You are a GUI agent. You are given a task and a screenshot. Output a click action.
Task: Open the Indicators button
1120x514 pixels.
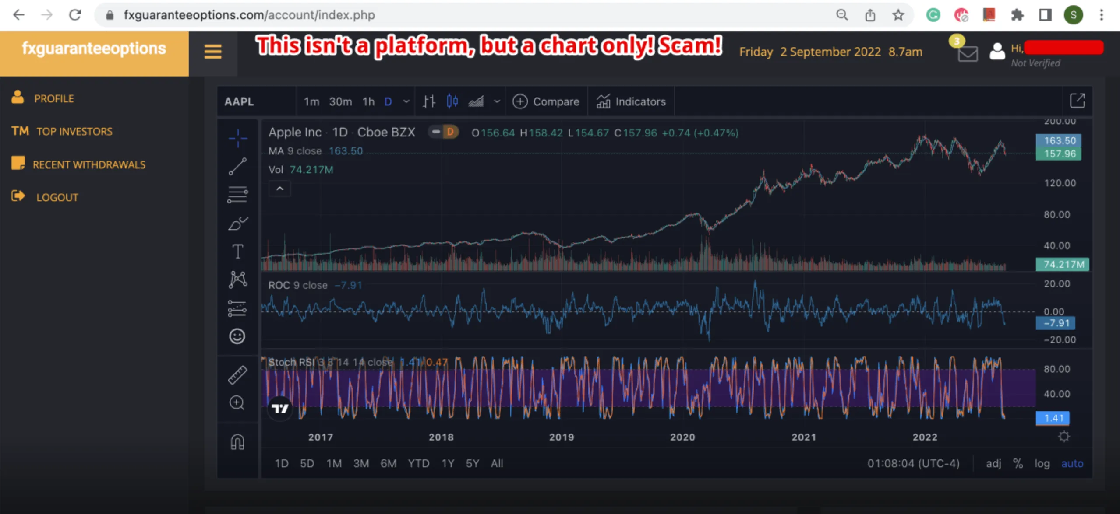[x=631, y=101]
